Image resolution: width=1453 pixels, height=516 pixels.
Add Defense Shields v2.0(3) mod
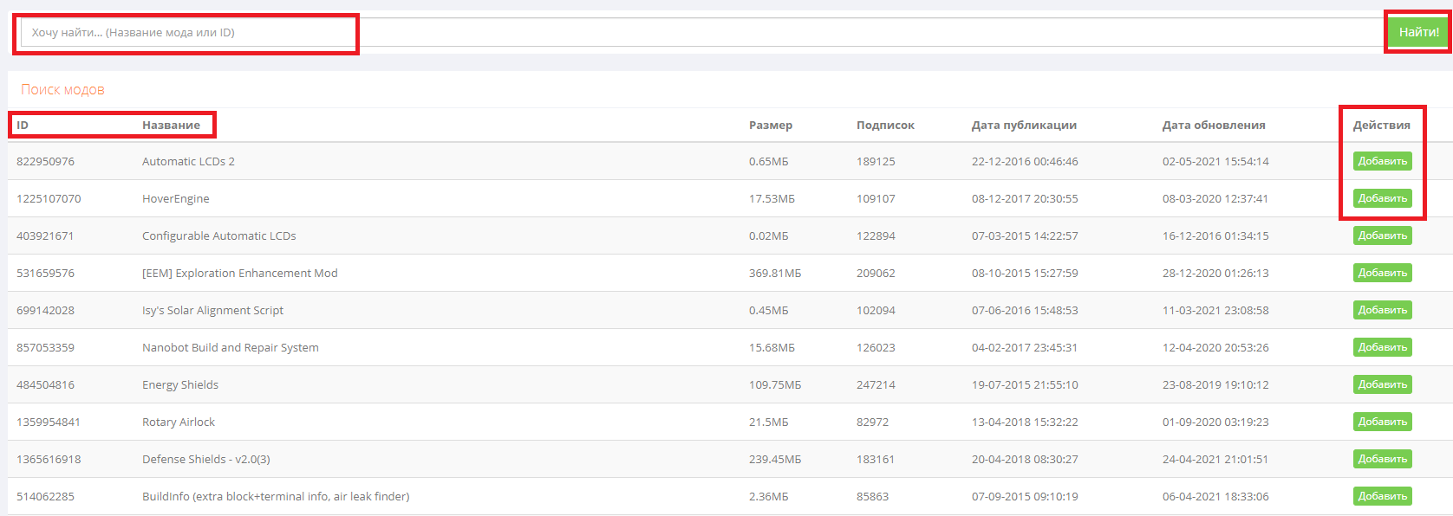pos(1382,459)
